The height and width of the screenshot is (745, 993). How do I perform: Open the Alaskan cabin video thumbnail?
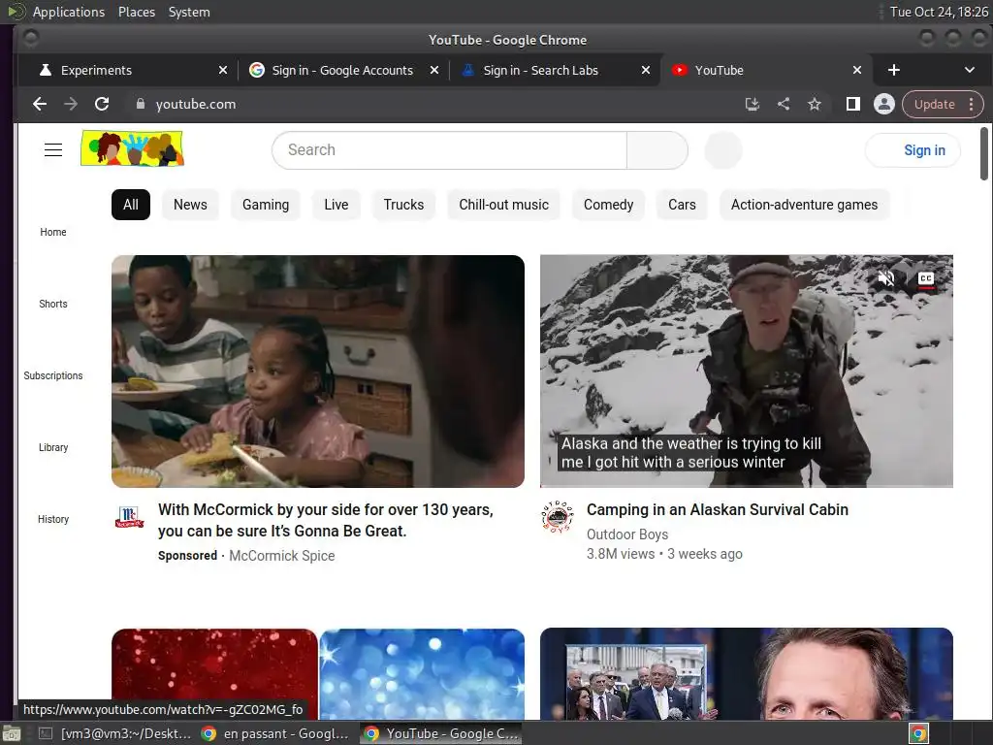746,372
